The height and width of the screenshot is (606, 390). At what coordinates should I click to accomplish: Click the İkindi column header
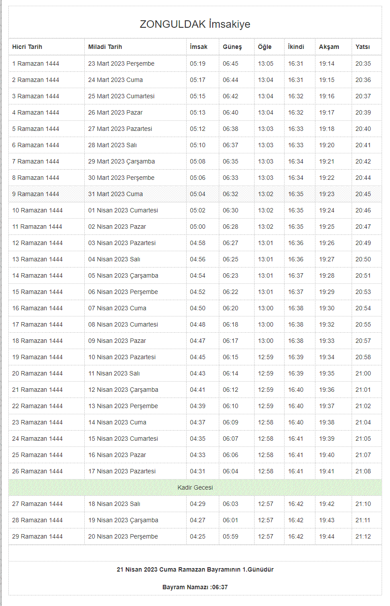click(296, 47)
